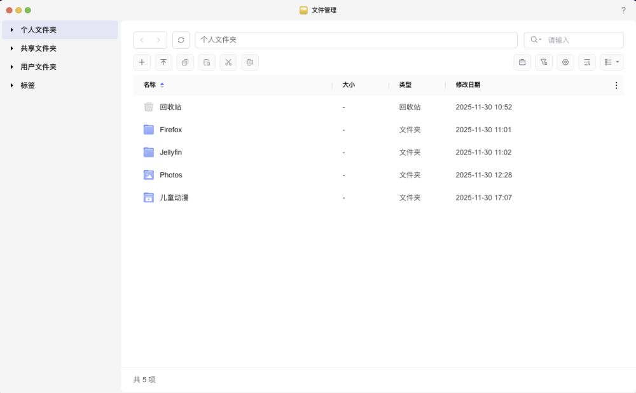Minimize the window with yellow button
Image resolution: width=636 pixels, height=393 pixels.
(x=18, y=10)
